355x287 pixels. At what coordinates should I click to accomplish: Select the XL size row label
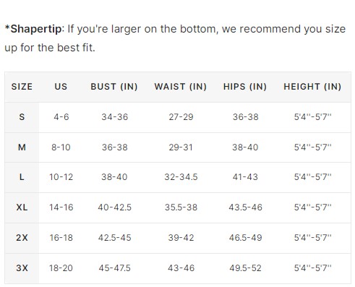pos(22,207)
